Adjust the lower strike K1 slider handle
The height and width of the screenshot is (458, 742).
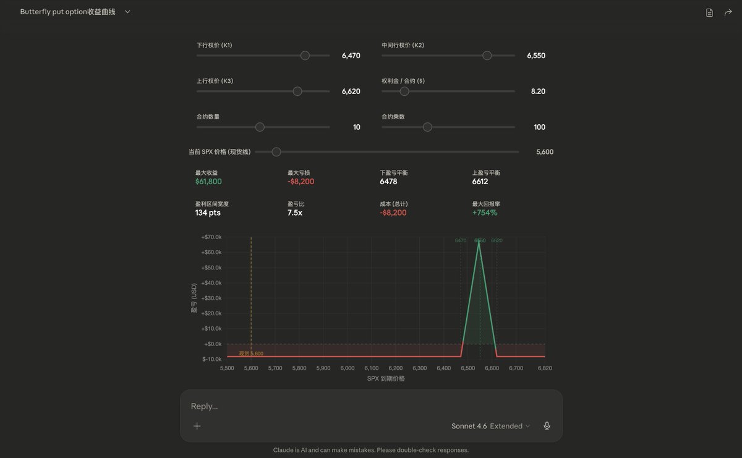305,56
